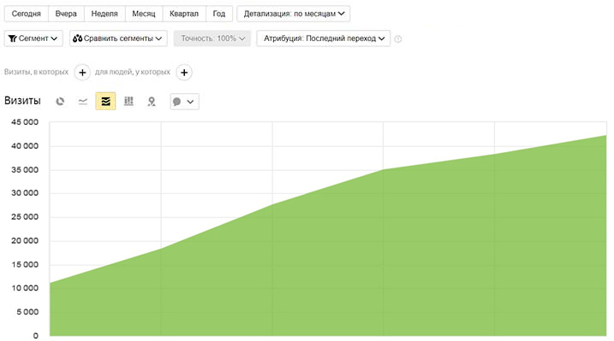Open Атрибуция: Последний переход dropdown

point(324,38)
